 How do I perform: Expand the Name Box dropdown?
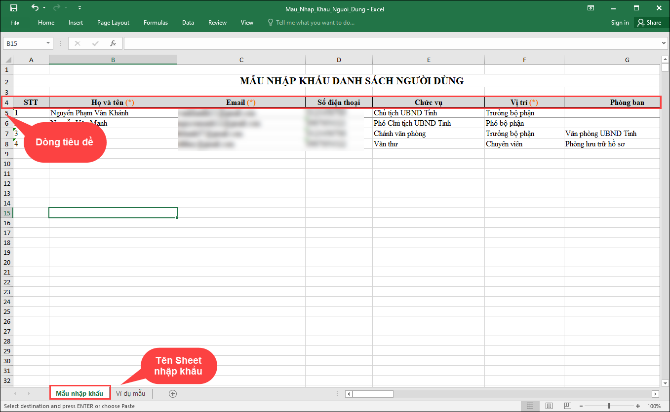48,43
